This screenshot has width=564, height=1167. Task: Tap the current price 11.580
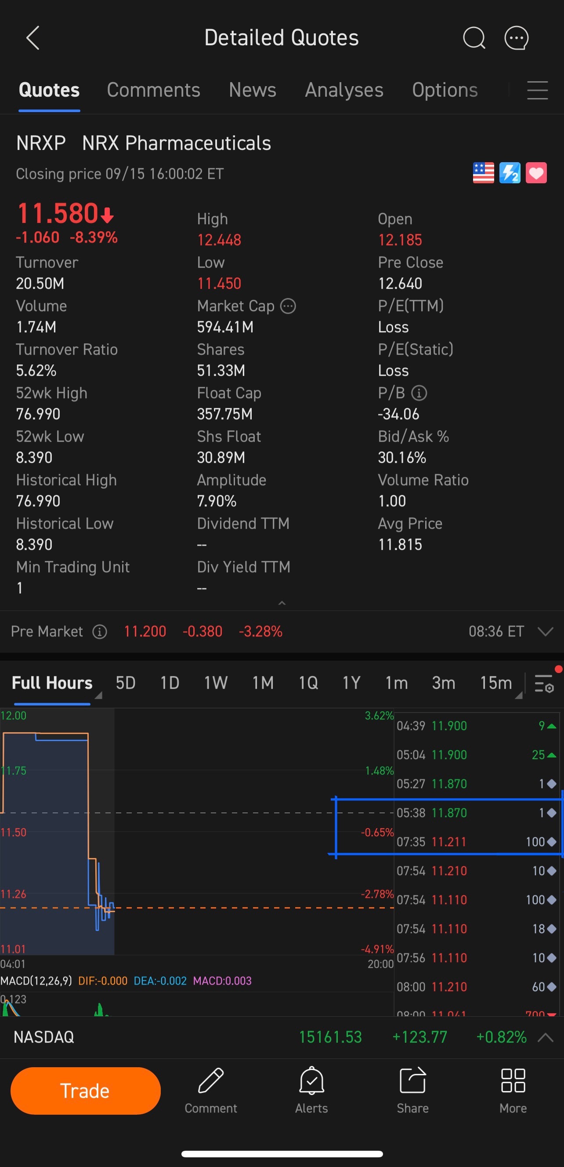tap(58, 213)
